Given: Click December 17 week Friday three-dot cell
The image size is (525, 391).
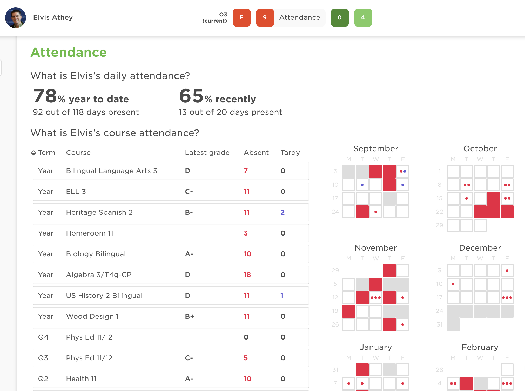Looking at the screenshot, I should pos(507,298).
